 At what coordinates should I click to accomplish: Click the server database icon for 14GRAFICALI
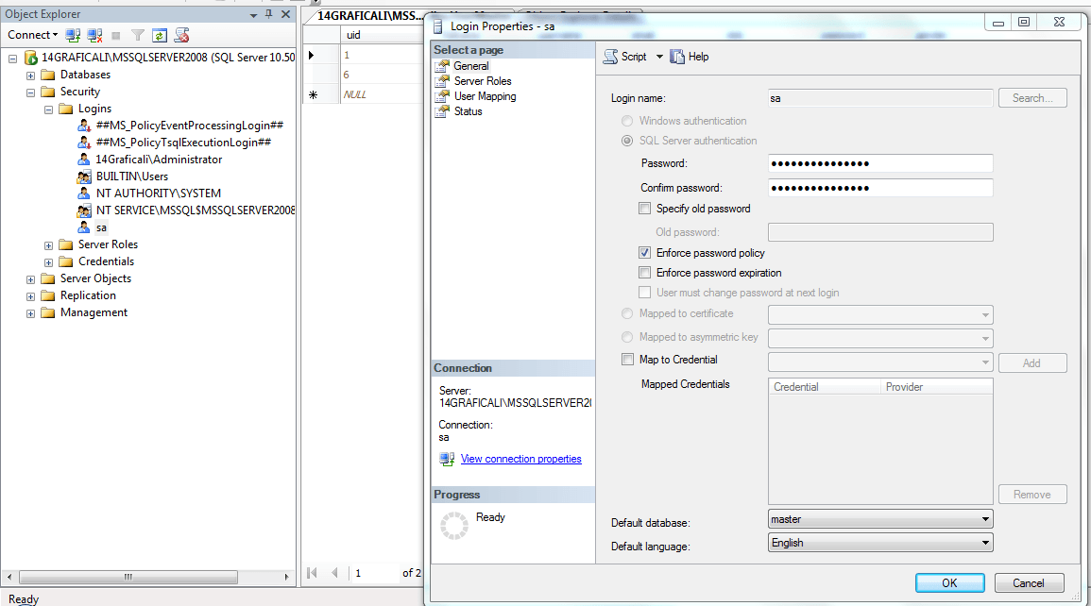click(30, 58)
